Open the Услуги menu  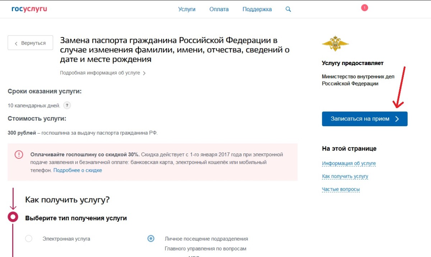(x=187, y=9)
